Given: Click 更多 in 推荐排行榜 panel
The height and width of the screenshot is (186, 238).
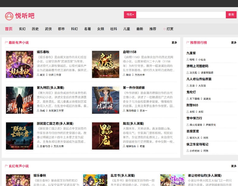Looking at the screenshot, I should click(234, 42).
